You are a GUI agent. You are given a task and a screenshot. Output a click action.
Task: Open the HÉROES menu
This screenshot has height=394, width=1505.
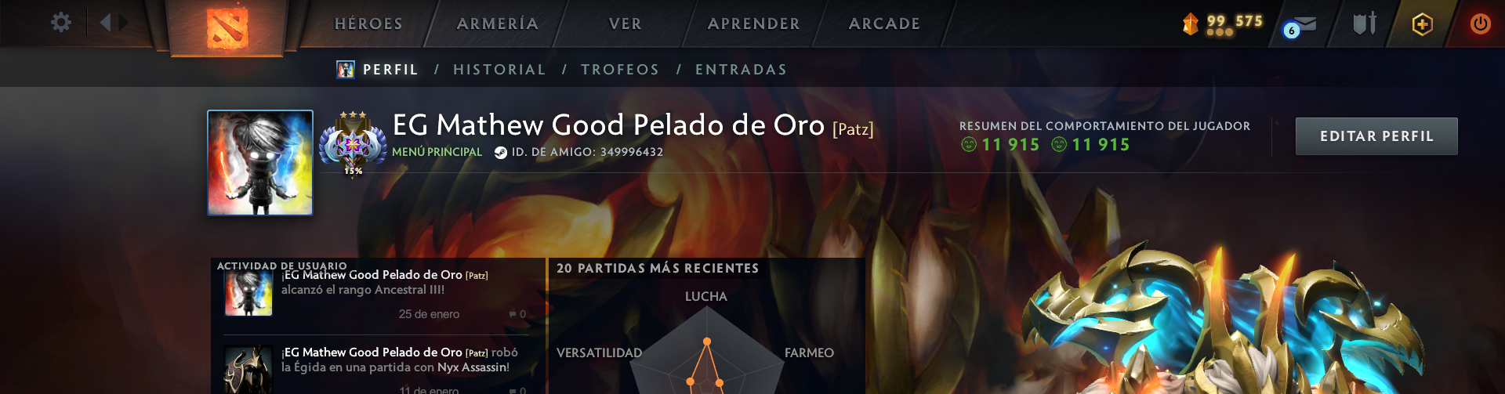click(x=368, y=23)
